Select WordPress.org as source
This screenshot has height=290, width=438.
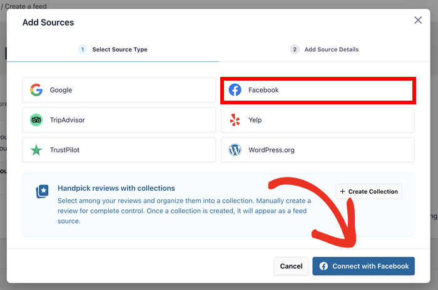318,150
